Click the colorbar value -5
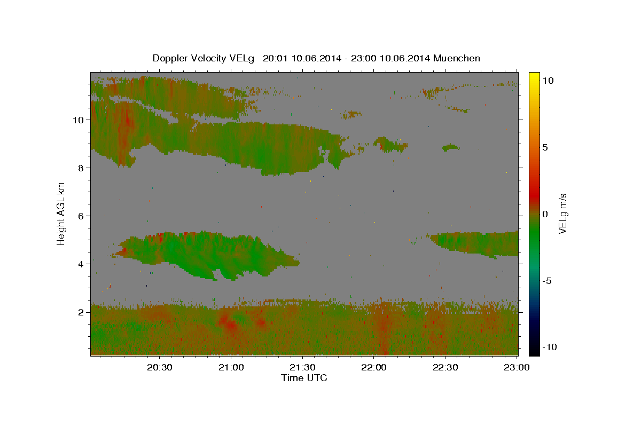641x427 pixels. click(x=548, y=281)
